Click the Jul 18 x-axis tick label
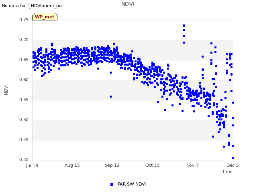The height and width of the screenshot is (192, 257). click(x=32, y=166)
